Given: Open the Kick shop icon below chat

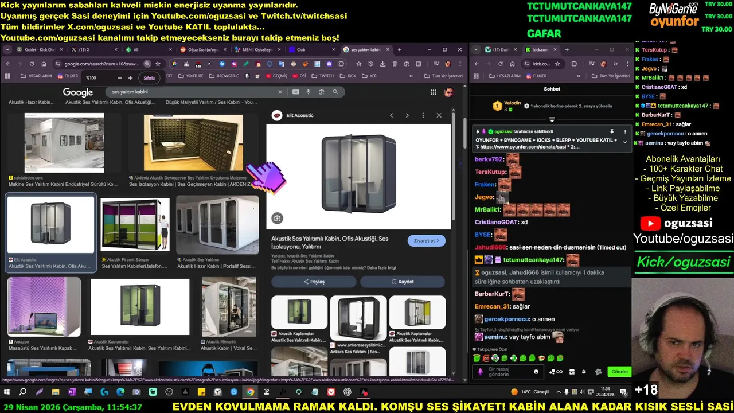Looking at the screenshot, I should [x=572, y=372].
